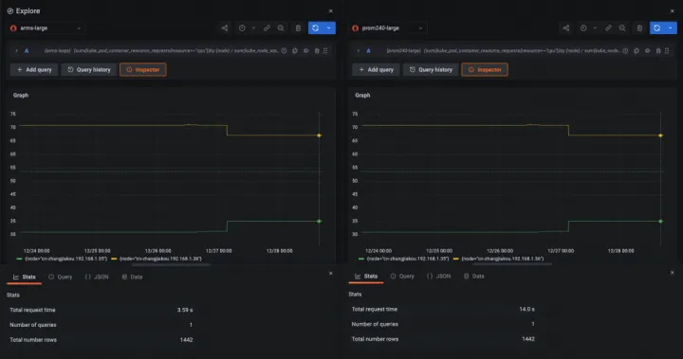Screen dimensions: 683x359
Task: Click query help icon in prom240-large query row
Action: 625,51
